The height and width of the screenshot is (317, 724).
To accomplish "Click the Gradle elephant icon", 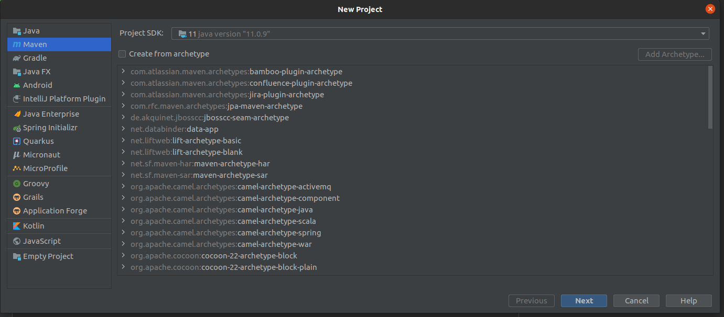I will (17, 58).
